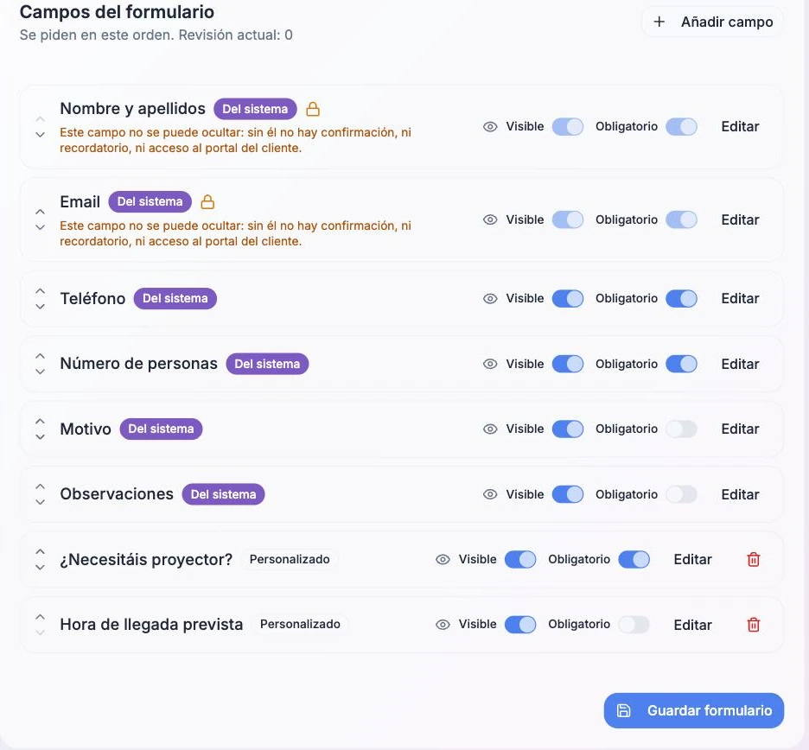This screenshot has height=750, width=809.
Task: Open Editar for Teléfono field
Action: pos(740,299)
